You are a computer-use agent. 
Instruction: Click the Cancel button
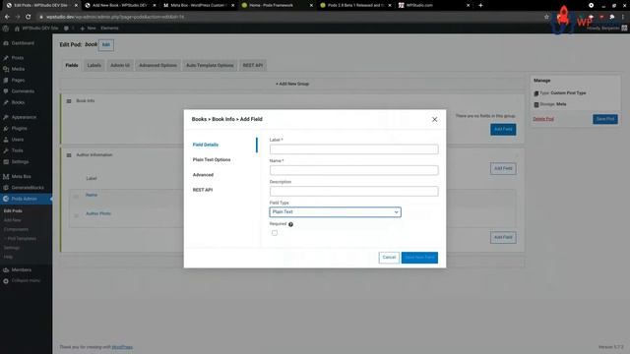pyautogui.click(x=389, y=258)
